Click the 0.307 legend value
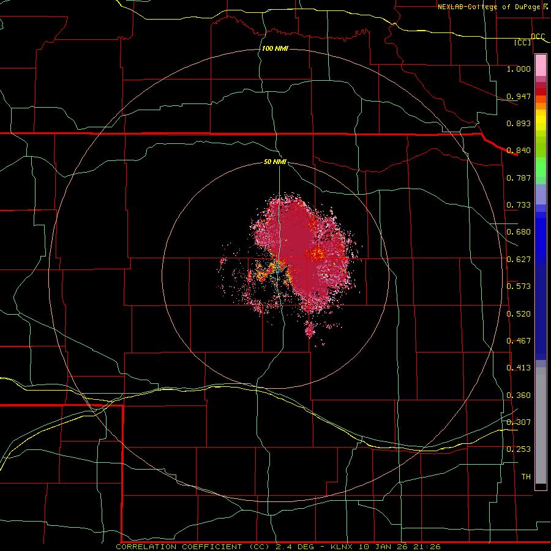 (519, 422)
